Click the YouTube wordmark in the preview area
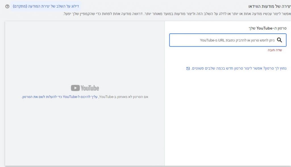The height and width of the screenshot is (167, 291). tap(90, 88)
